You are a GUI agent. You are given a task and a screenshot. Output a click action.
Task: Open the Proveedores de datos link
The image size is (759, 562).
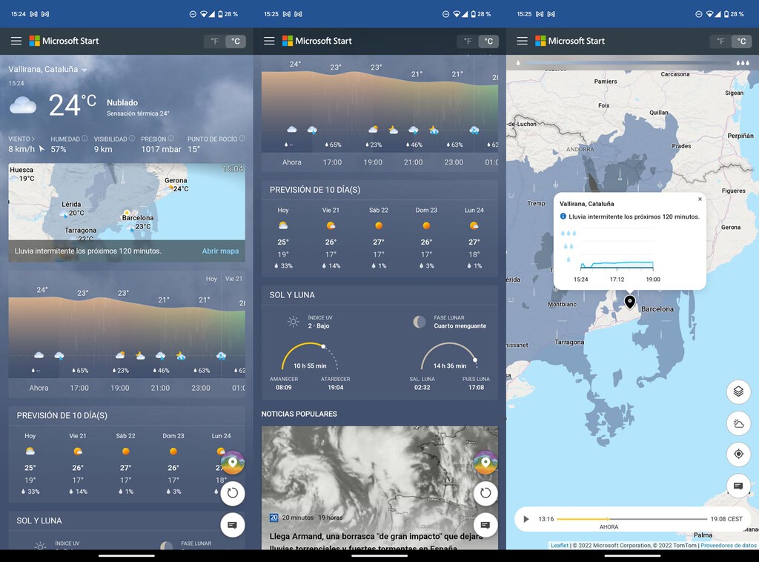click(x=728, y=546)
